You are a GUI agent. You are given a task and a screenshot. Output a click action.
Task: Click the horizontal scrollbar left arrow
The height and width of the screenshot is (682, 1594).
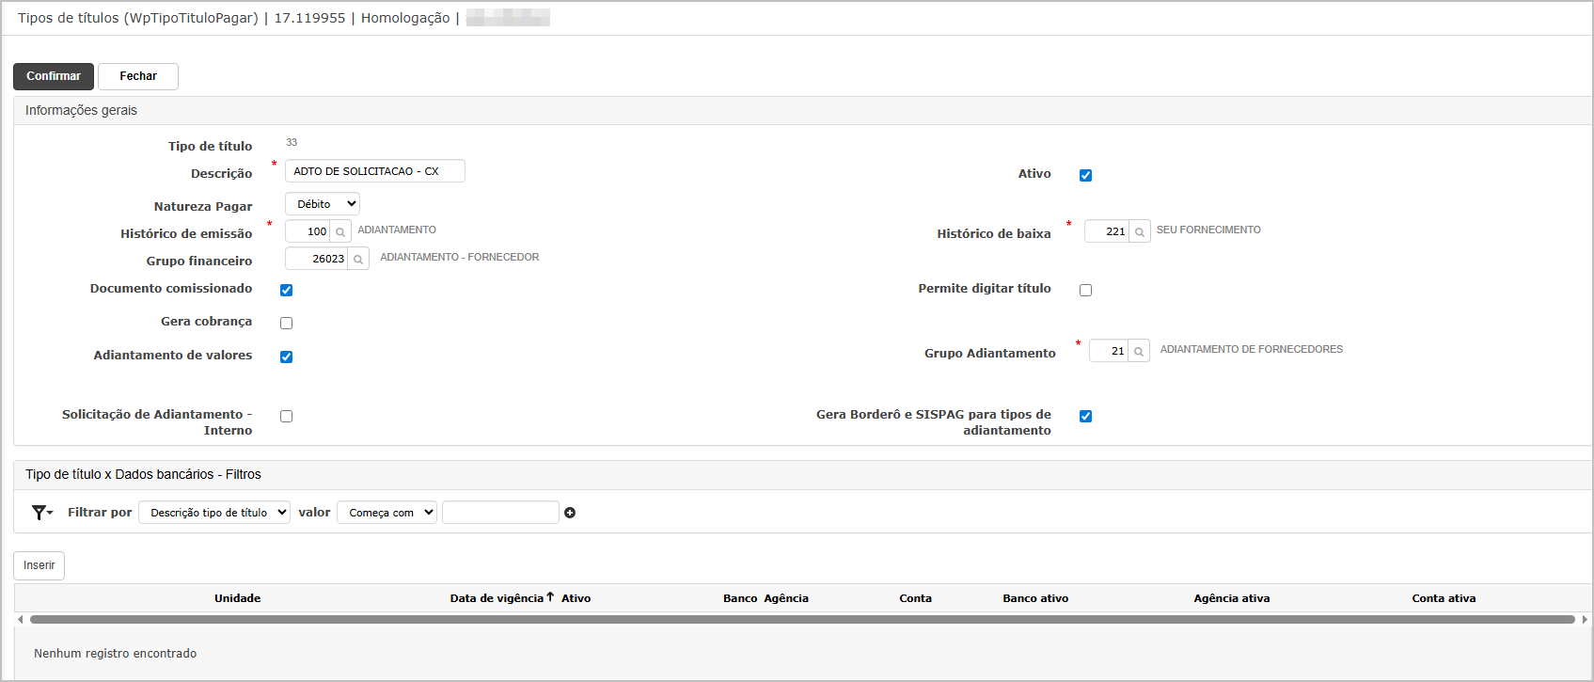21,619
